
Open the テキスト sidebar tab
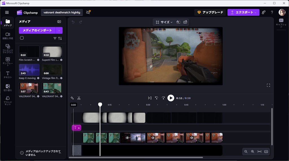[x=8, y=75]
